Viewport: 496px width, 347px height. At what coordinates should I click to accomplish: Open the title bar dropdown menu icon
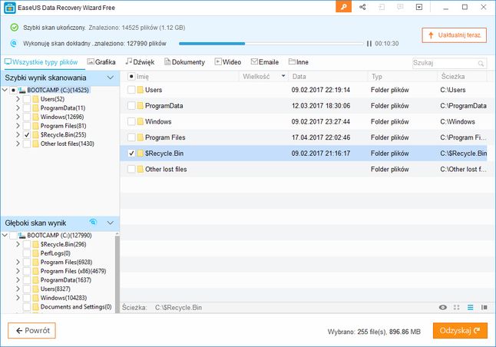tap(419, 7)
